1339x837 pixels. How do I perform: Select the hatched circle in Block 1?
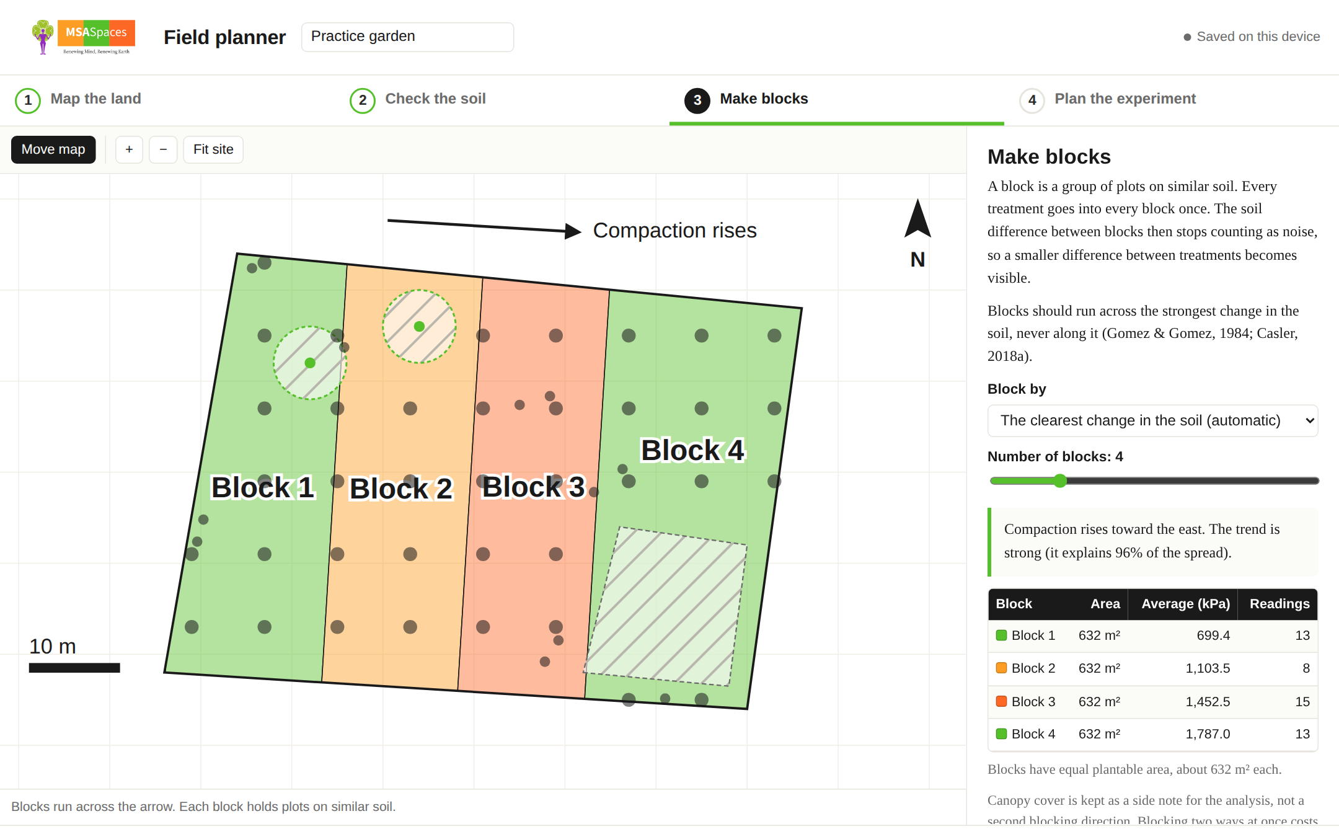[310, 363]
